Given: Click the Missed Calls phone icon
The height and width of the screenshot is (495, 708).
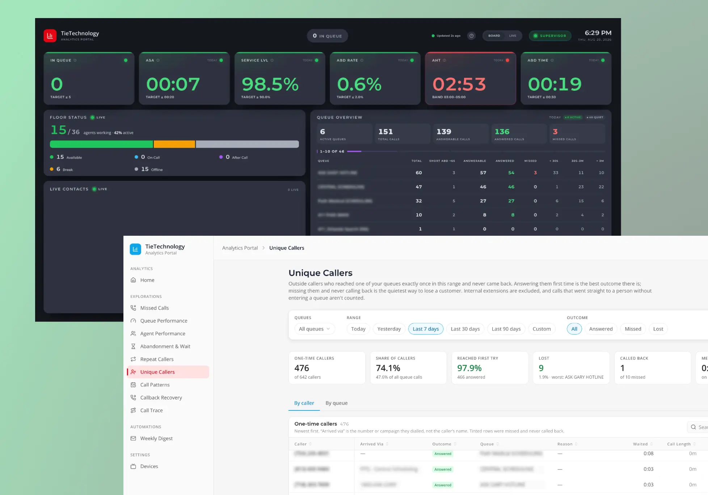Looking at the screenshot, I should (133, 308).
